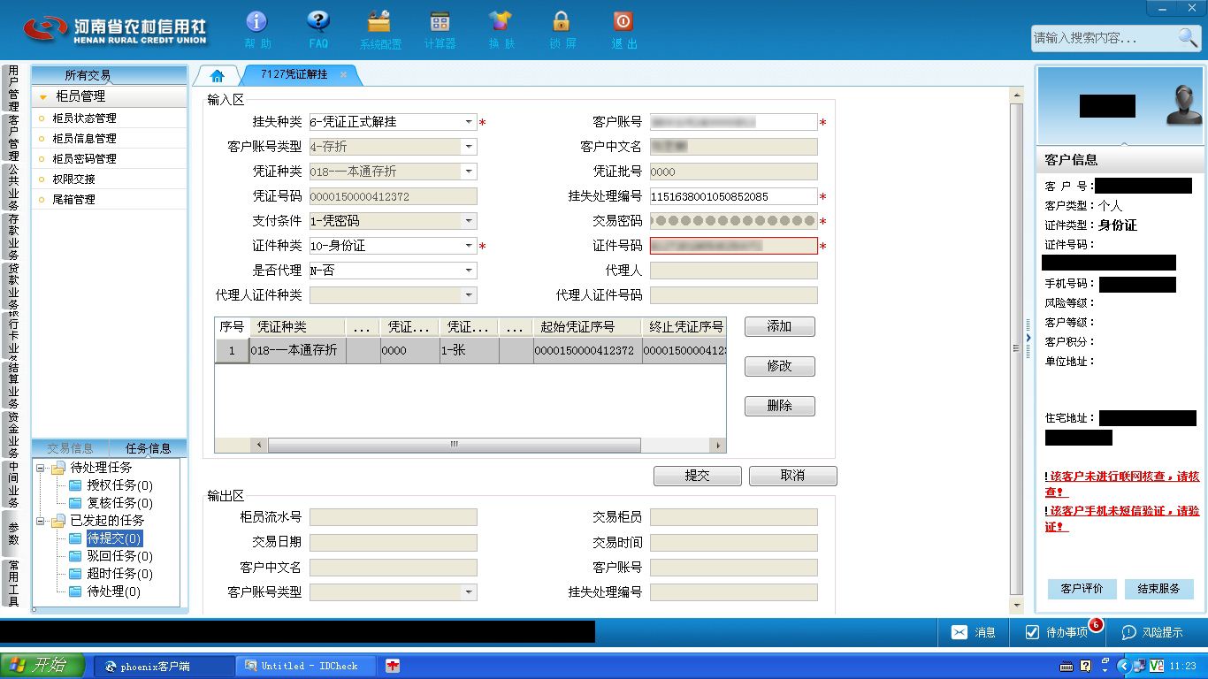Open the 帮助 help icon
This screenshot has height=679, width=1208.
tap(256, 21)
